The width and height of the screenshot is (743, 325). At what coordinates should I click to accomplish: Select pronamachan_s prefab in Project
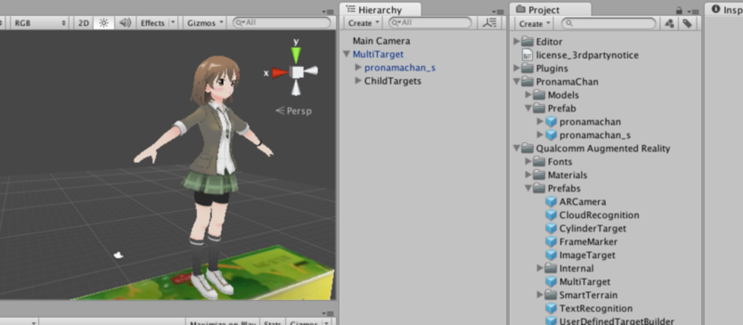pos(595,135)
